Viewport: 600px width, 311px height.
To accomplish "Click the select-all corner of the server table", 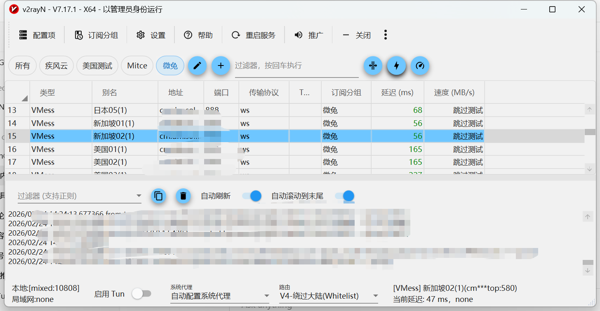I will point(17,93).
